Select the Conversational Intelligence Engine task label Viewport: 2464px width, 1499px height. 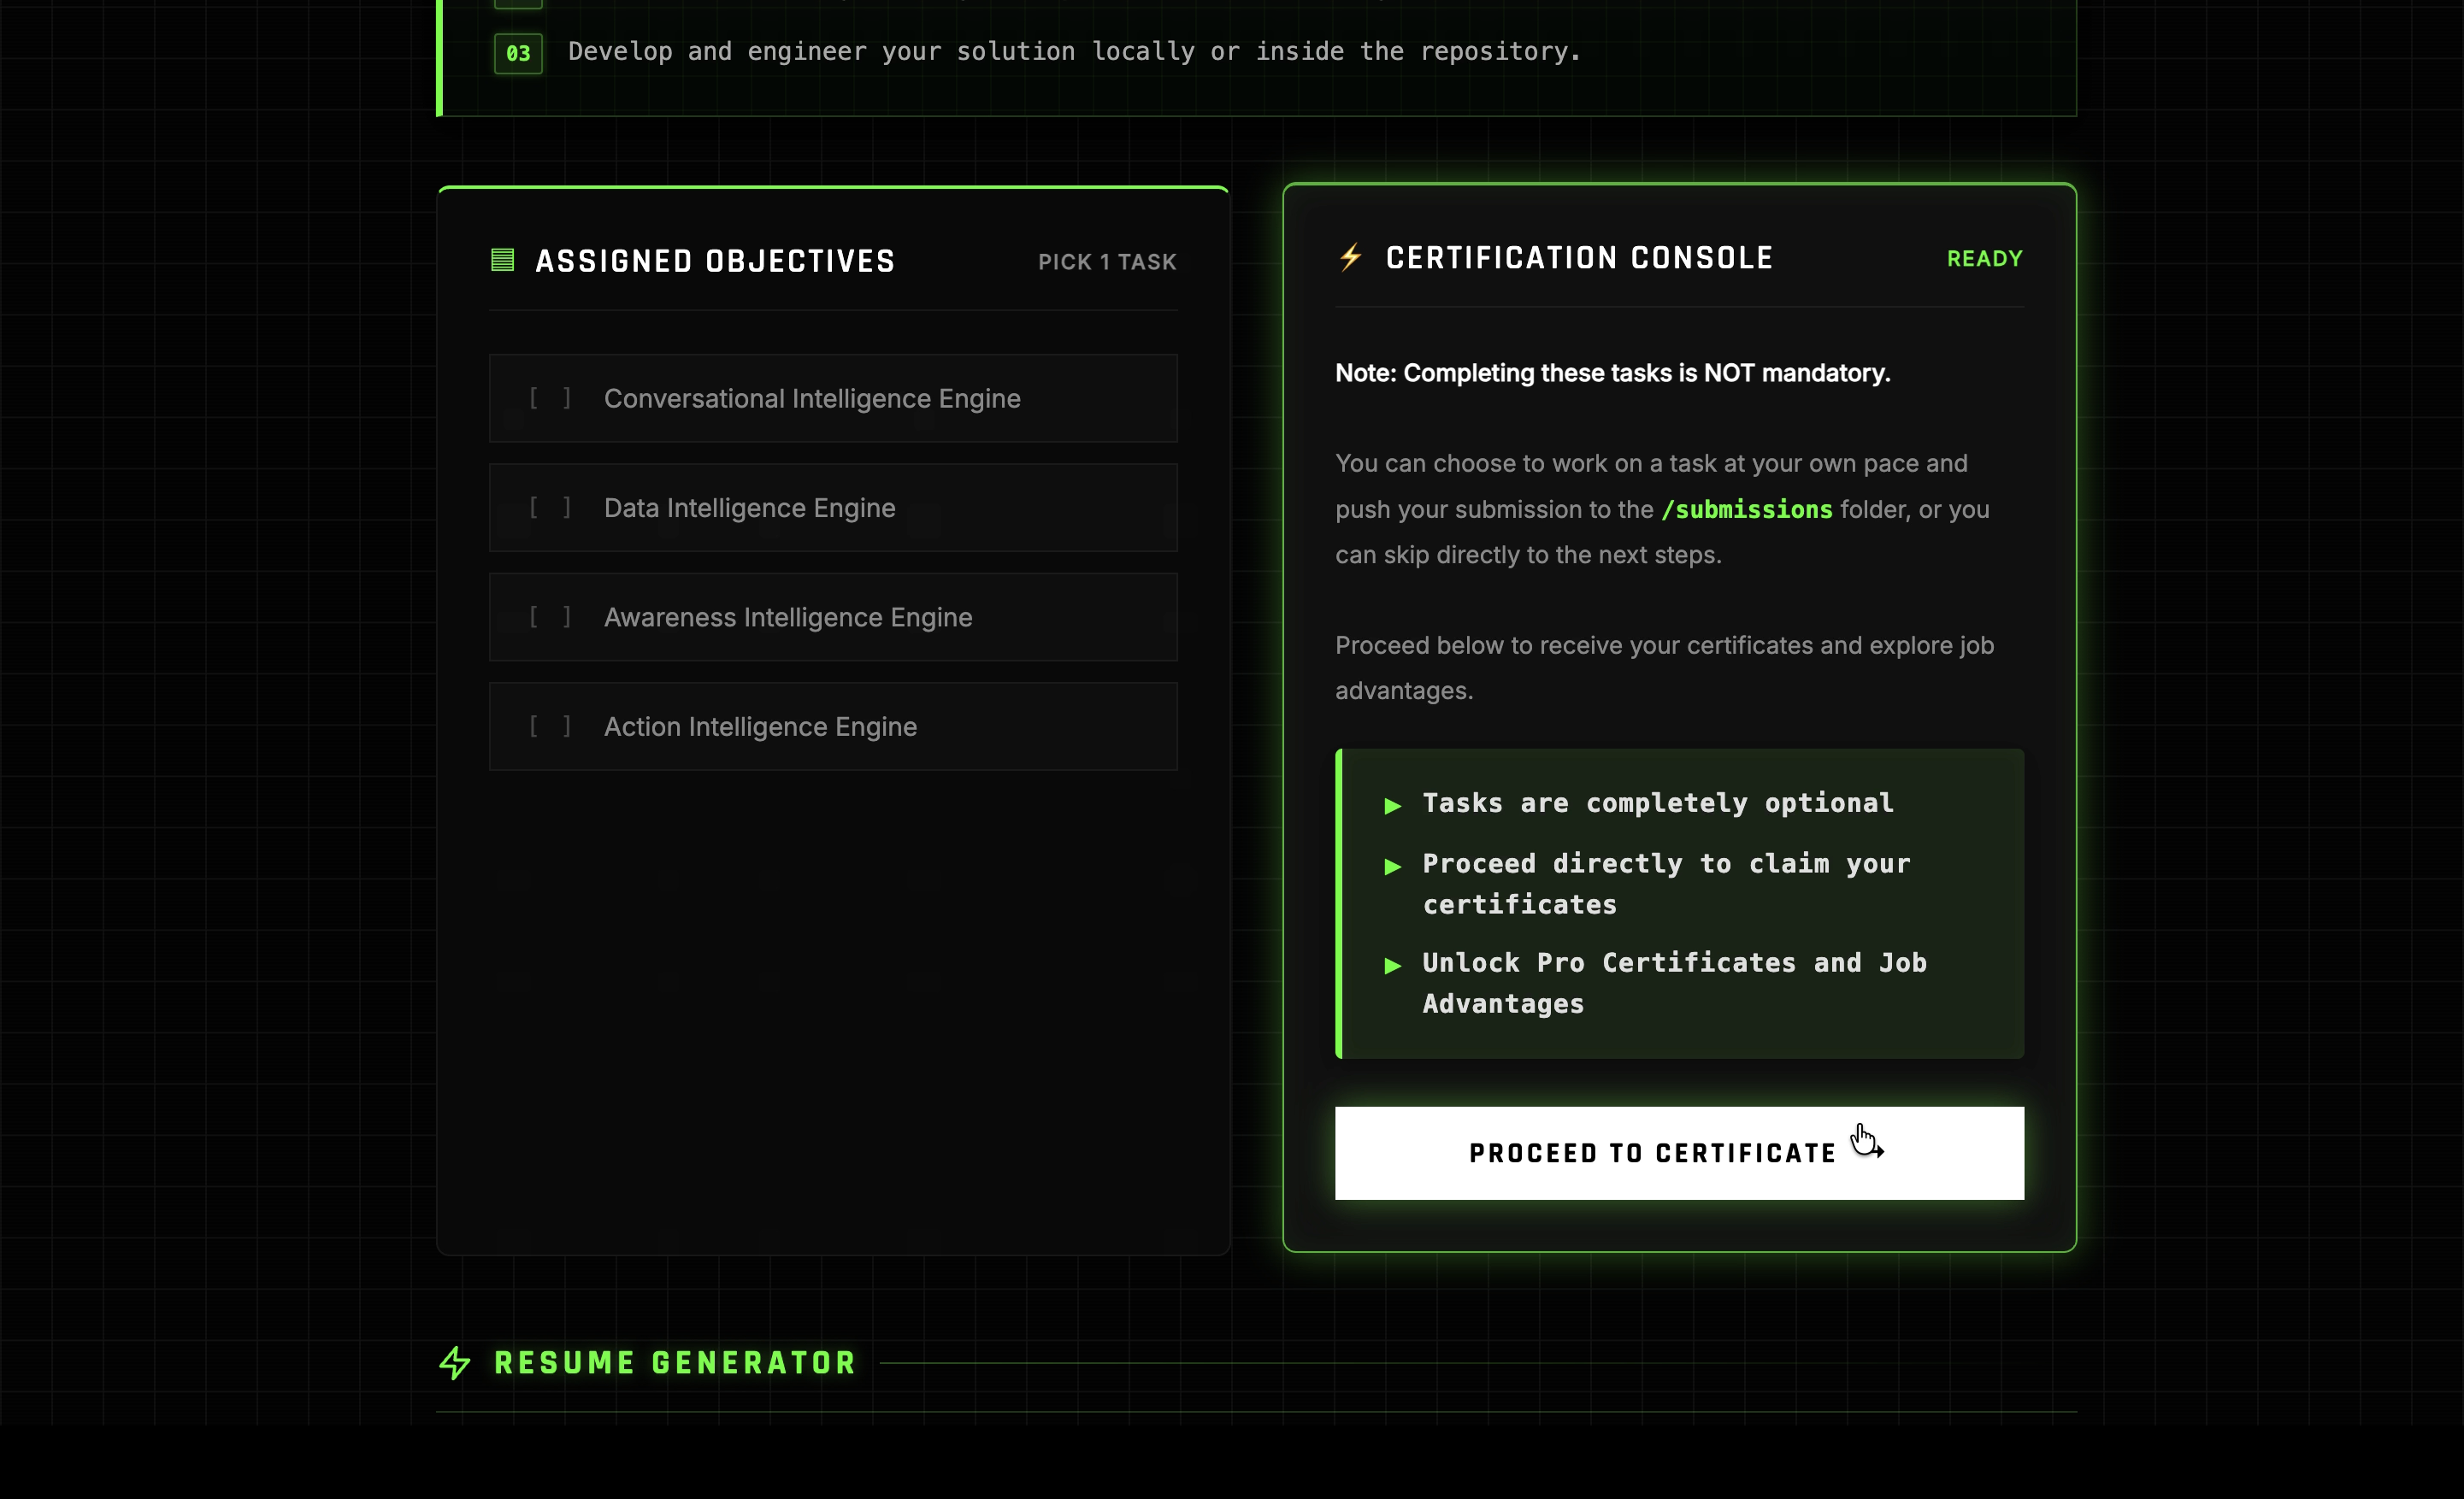[812, 399]
